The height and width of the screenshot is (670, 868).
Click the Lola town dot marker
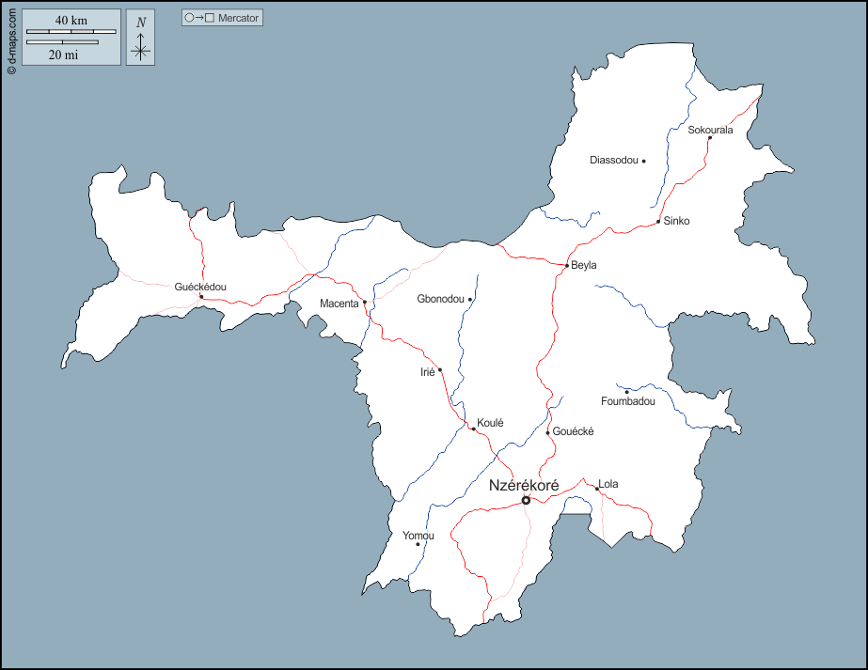tap(596, 489)
